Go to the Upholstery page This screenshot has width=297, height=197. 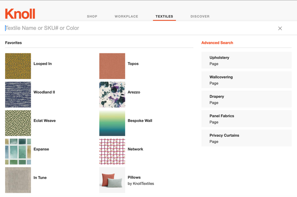[246, 60]
